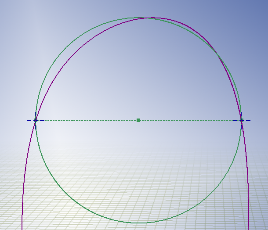Select the green square center point

tap(138, 120)
